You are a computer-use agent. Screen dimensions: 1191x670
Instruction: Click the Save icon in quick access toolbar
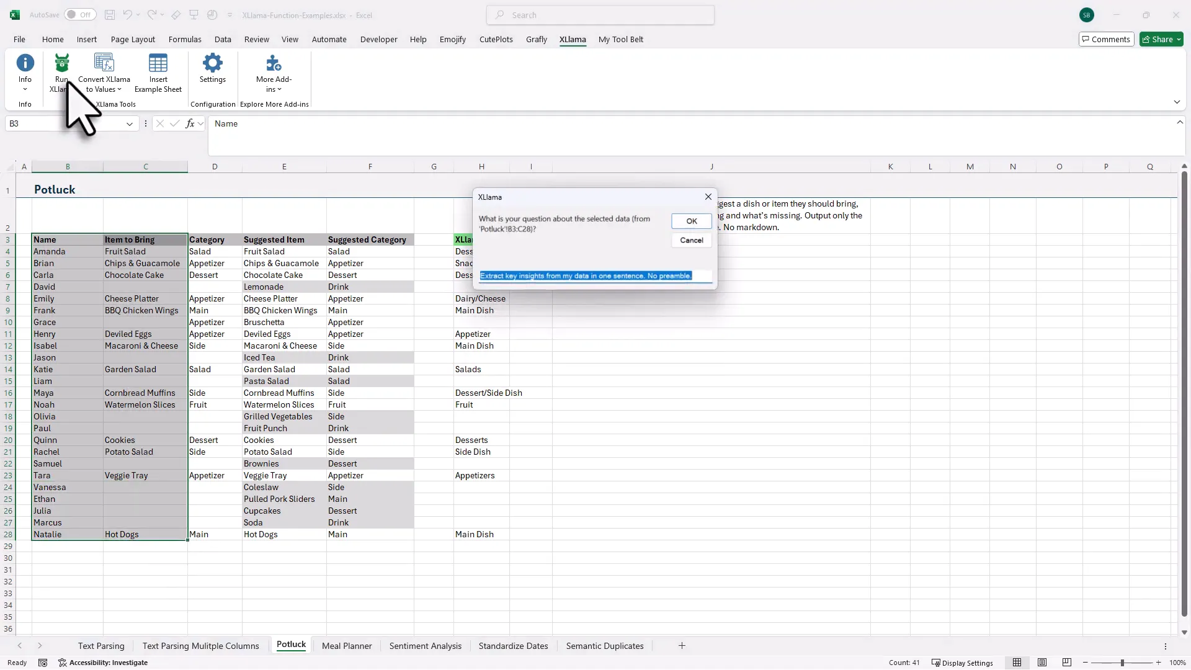pyautogui.click(x=110, y=15)
